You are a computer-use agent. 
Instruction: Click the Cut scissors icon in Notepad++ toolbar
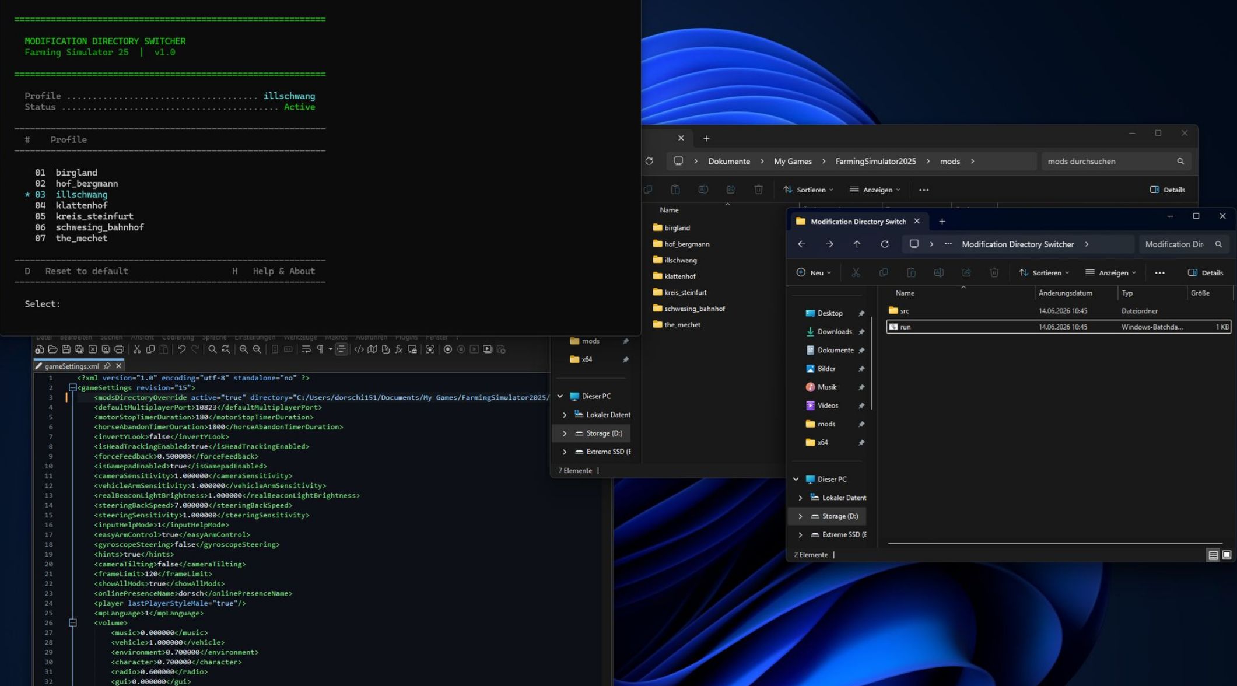[136, 349]
